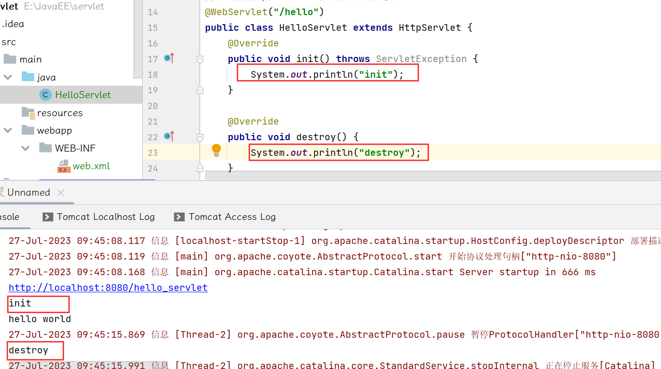661x369 pixels.
Task: Close the Unnamed run configuration tab
Action: [60, 193]
